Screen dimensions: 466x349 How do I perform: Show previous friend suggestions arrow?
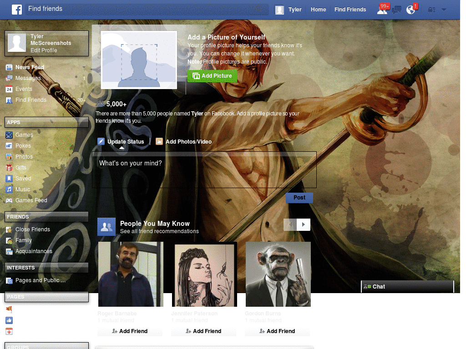click(290, 224)
